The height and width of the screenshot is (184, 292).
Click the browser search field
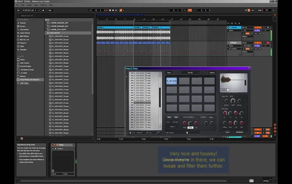56,16
